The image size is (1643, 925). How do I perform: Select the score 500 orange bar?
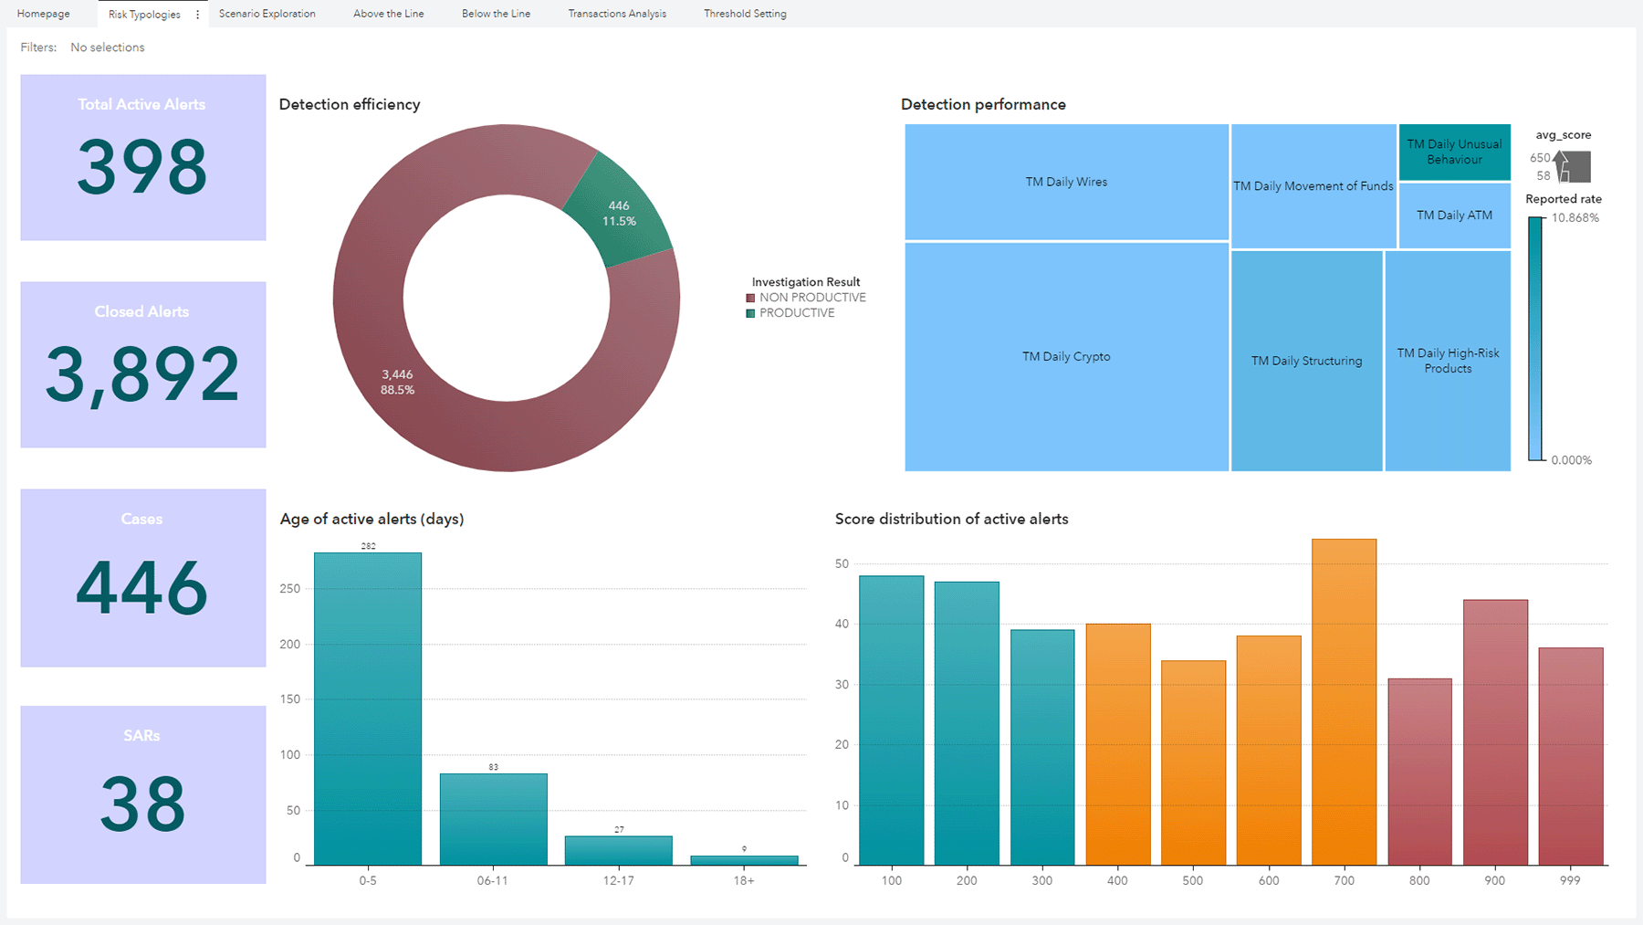click(x=1193, y=762)
